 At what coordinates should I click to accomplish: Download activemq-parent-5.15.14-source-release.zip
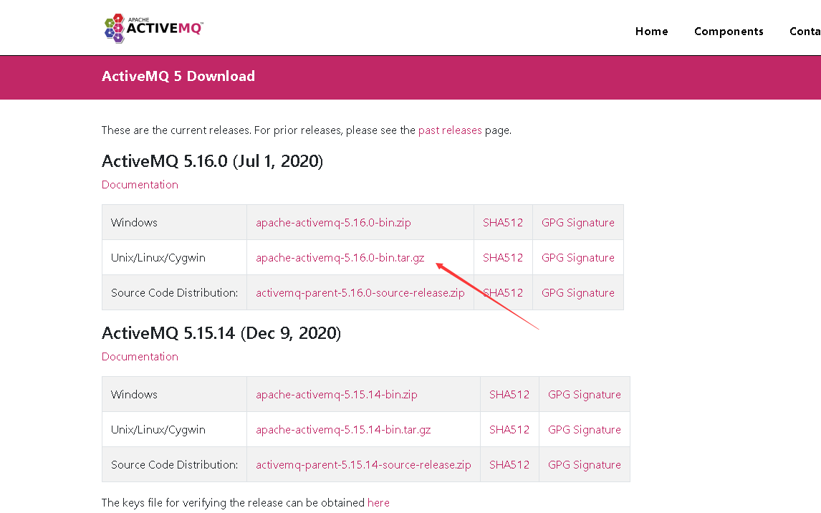(363, 464)
